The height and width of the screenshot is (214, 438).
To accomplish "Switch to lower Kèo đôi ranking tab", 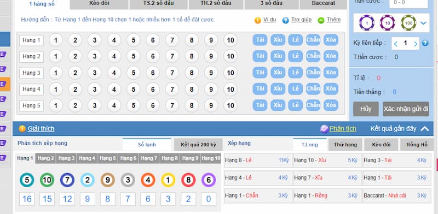I will (x=381, y=145).
